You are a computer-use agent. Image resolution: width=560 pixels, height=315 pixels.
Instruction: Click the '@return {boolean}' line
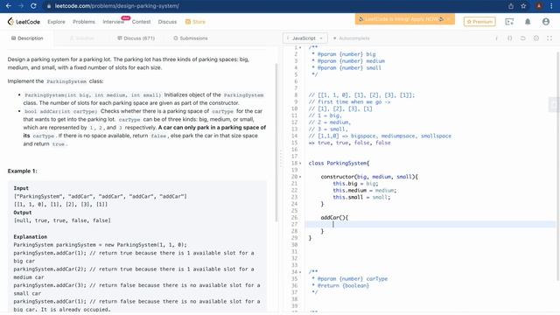pos(340,286)
